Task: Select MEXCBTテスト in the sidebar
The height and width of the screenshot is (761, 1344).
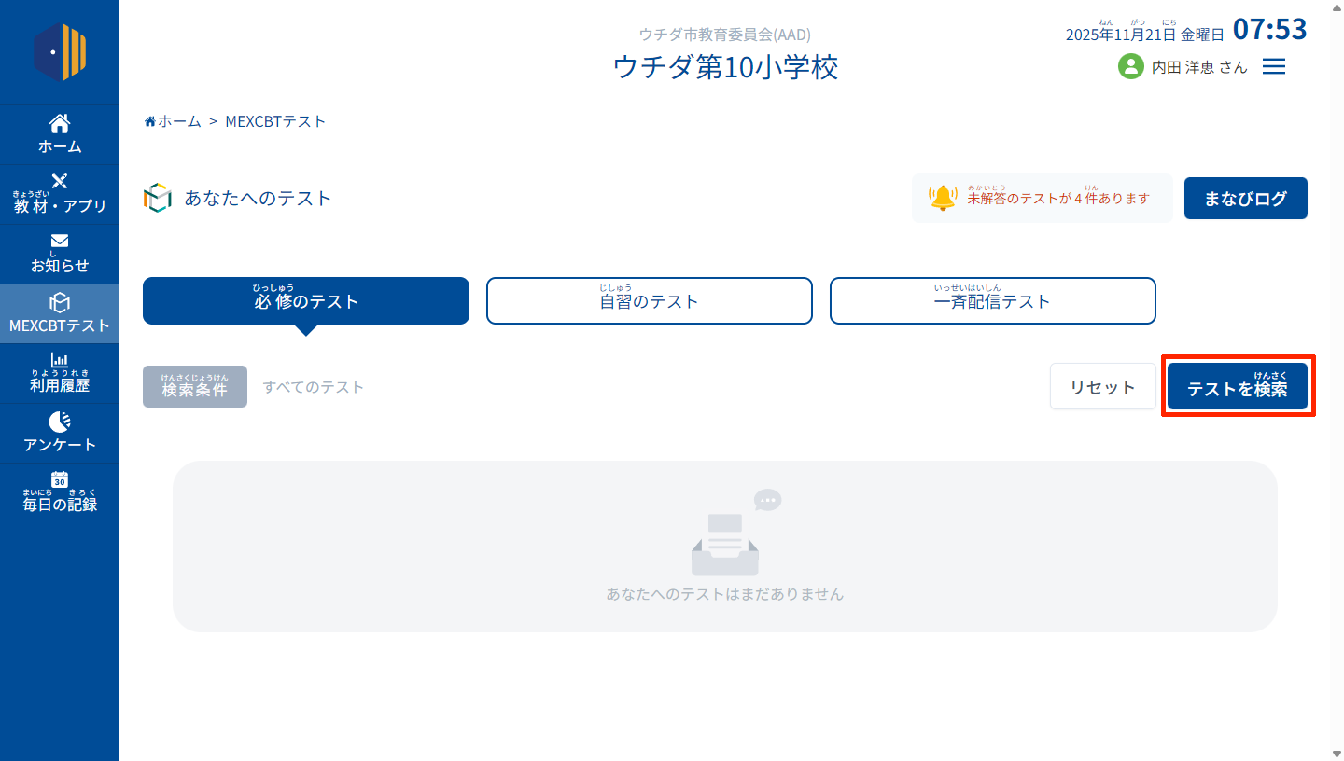Action: click(x=60, y=313)
